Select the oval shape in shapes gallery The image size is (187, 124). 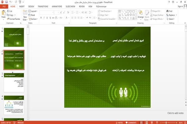(x=131, y=11)
